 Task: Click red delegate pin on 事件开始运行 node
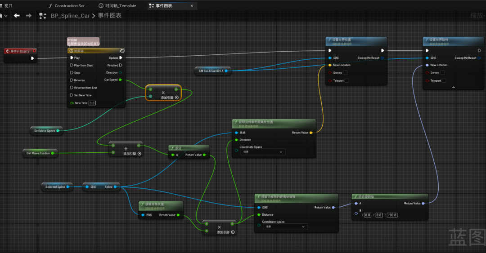[34, 51]
